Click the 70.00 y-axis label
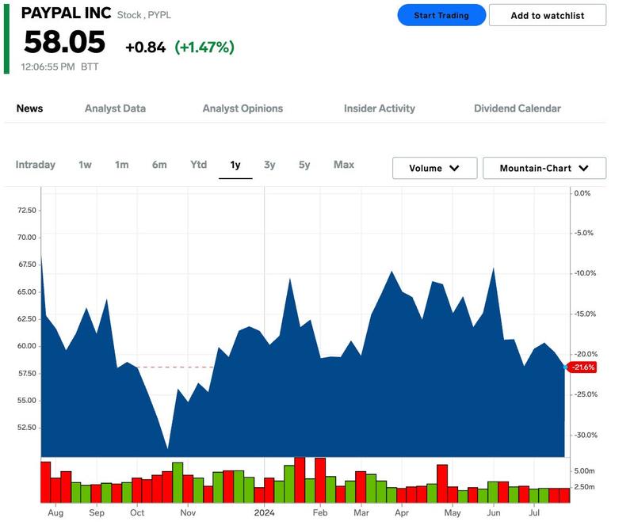634x529 pixels. coord(27,238)
